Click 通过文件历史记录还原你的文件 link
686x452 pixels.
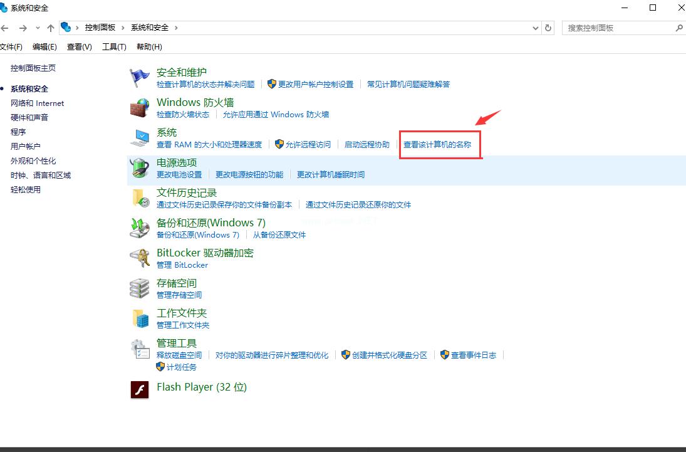point(358,205)
